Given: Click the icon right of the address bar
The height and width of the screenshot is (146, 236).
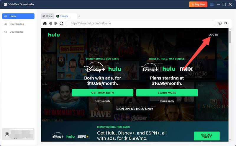Looking at the screenshot, I should click(x=220, y=23).
